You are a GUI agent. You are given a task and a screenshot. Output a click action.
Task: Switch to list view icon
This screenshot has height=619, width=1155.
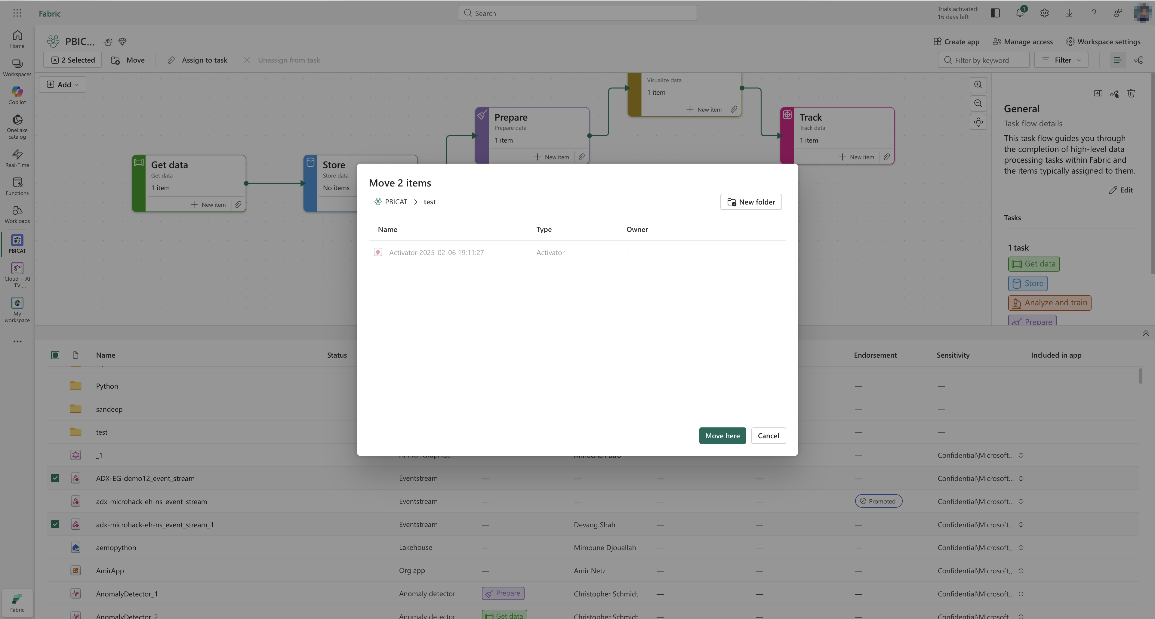1117,60
